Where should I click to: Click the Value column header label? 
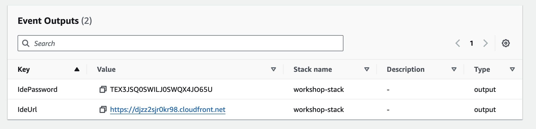(x=106, y=69)
